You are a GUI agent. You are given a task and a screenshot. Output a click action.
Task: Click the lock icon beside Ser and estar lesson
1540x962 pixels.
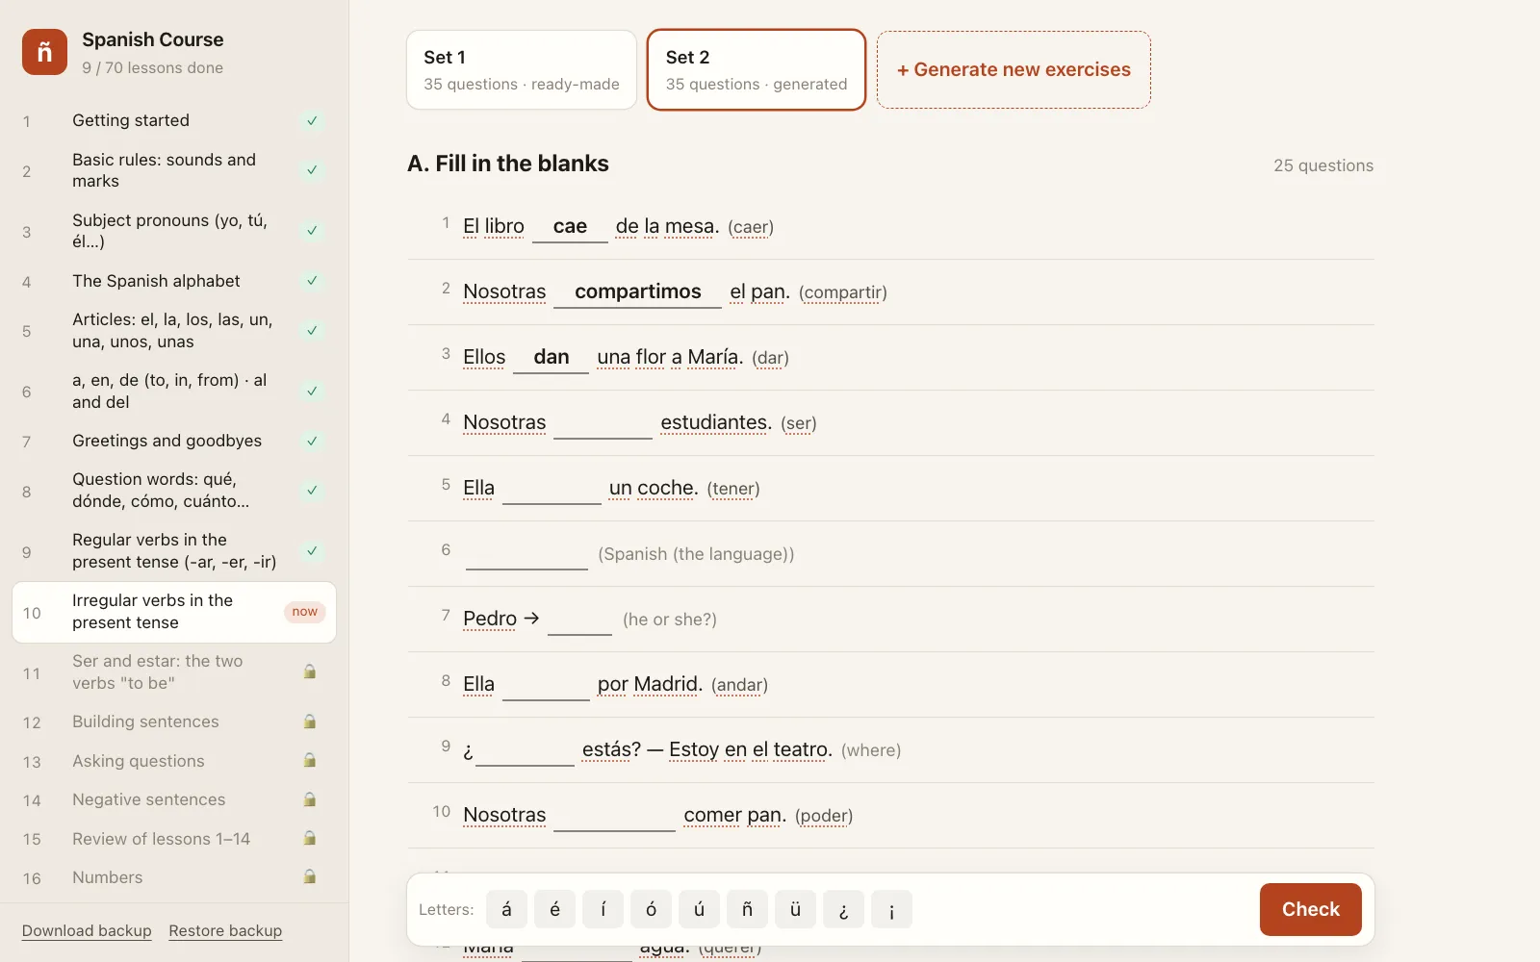tap(310, 671)
